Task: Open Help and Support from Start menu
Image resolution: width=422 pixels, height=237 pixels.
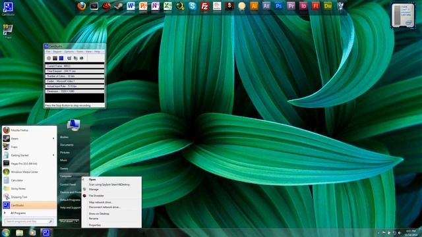Action: tap(70, 208)
